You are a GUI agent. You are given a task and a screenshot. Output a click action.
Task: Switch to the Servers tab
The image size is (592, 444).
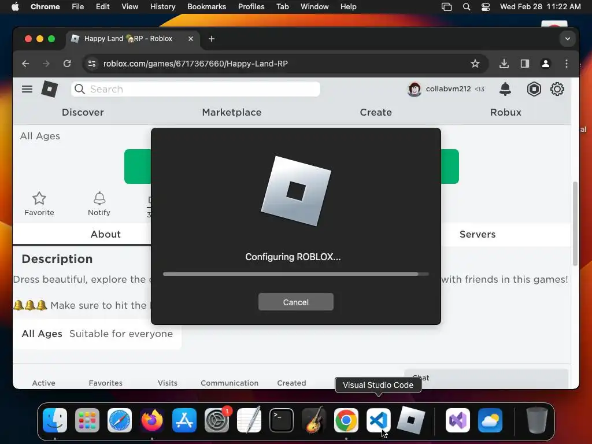click(477, 234)
